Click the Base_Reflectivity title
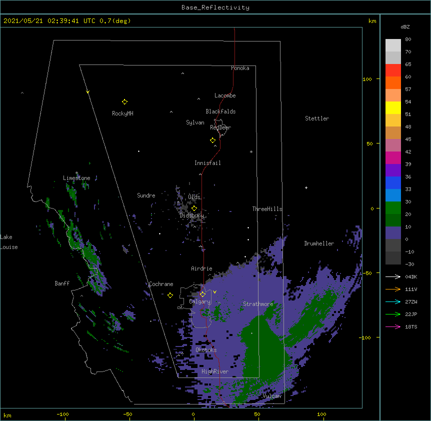The height and width of the screenshot is (421, 431). click(x=215, y=7)
